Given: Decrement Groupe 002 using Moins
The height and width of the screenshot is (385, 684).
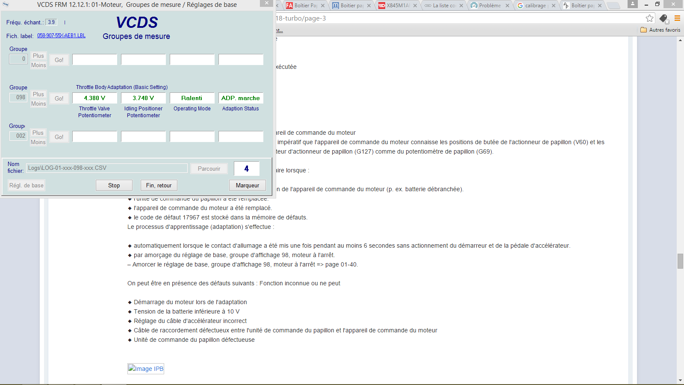Looking at the screenshot, I should (38, 142).
